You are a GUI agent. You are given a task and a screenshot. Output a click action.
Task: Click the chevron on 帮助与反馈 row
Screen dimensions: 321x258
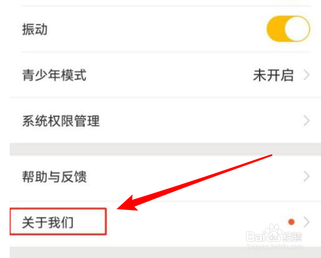pyautogui.click(x=306, y=176)
